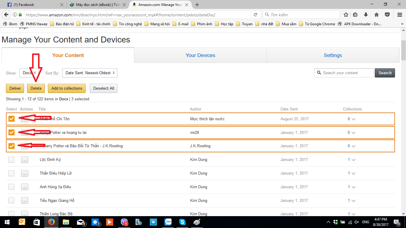
Task: Open the Firefox hamburger menu
Action: tap(400, 15)
